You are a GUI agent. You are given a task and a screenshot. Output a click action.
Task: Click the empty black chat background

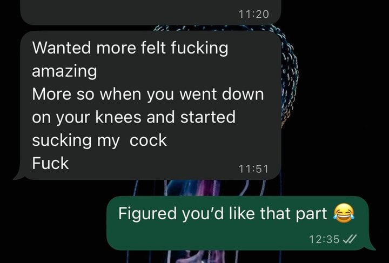click(x=343, y=99)
